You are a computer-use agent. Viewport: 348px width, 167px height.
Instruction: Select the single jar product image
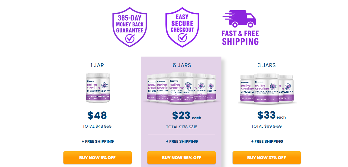[98, 88]
